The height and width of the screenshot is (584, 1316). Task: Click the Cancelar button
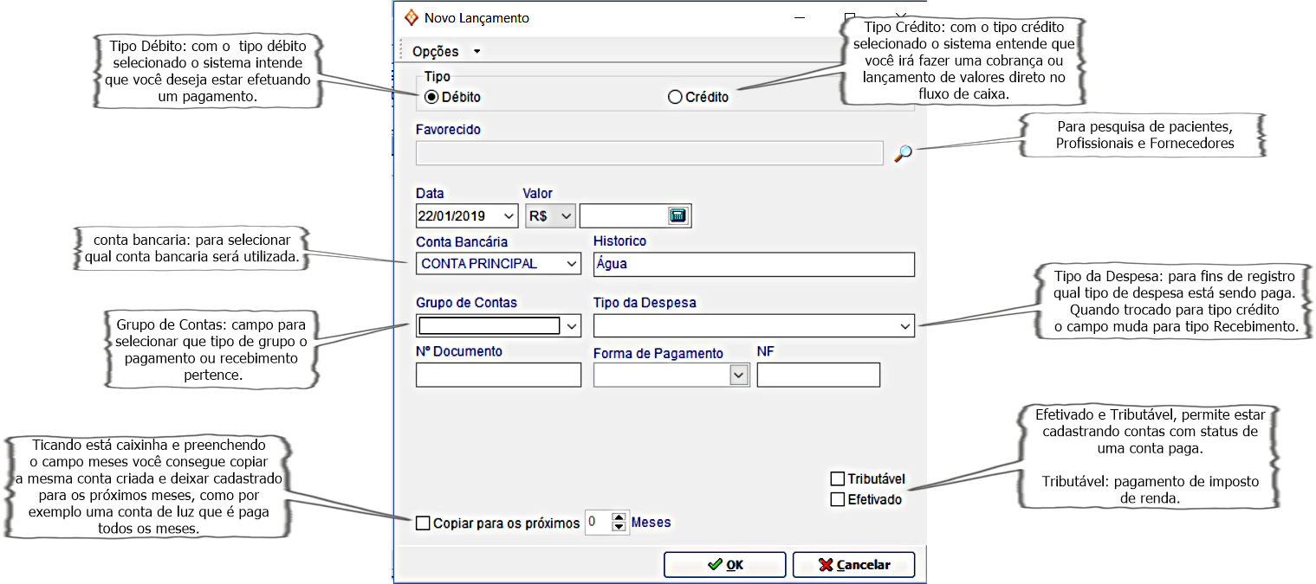point(853,565)
